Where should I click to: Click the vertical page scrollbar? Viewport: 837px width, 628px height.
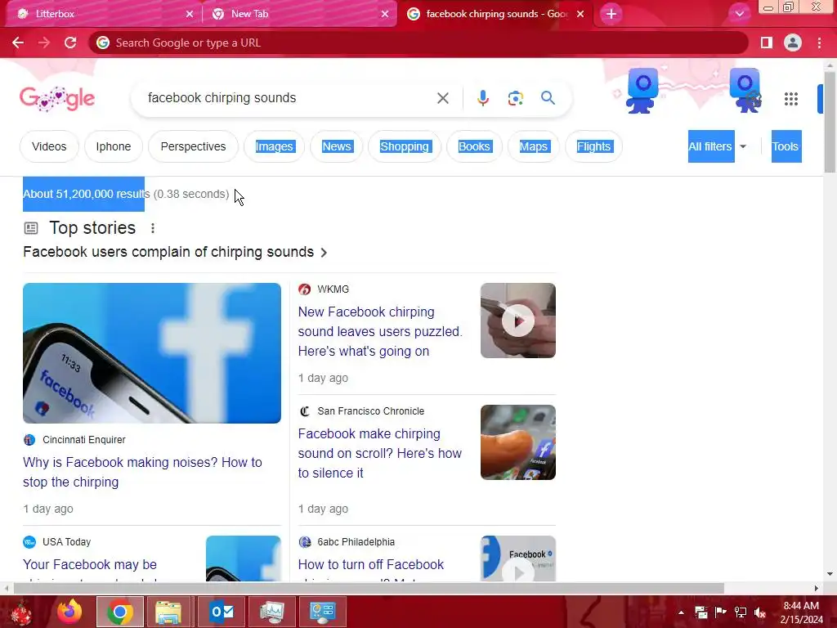coord(830,122)
